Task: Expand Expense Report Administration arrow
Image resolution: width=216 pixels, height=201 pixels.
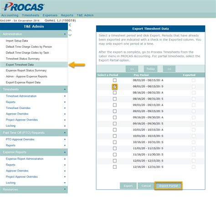Action: pos(65,159)
